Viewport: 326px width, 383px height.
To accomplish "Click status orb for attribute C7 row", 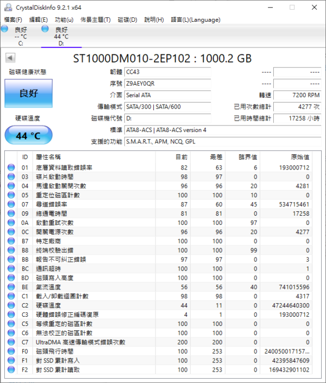I will [x=11, y=342].
